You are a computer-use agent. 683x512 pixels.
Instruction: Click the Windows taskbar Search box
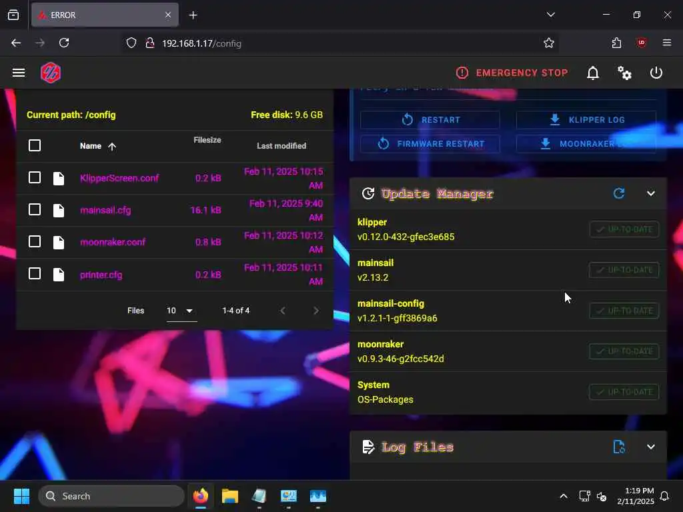tap(111, 496)
